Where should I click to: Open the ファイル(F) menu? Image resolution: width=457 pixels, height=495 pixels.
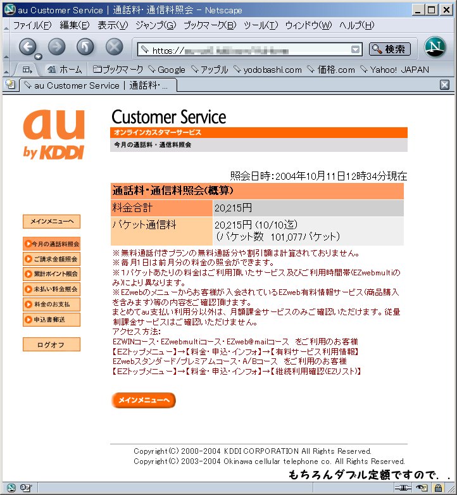pos(32,25)
